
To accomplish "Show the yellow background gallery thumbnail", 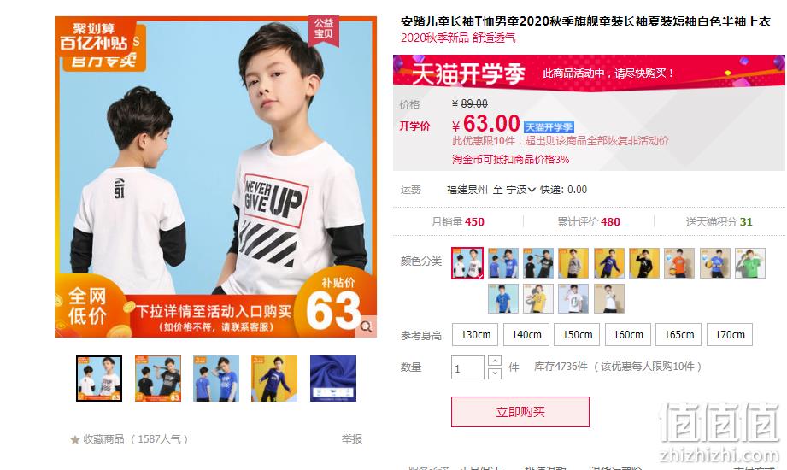I will [274, 379].
